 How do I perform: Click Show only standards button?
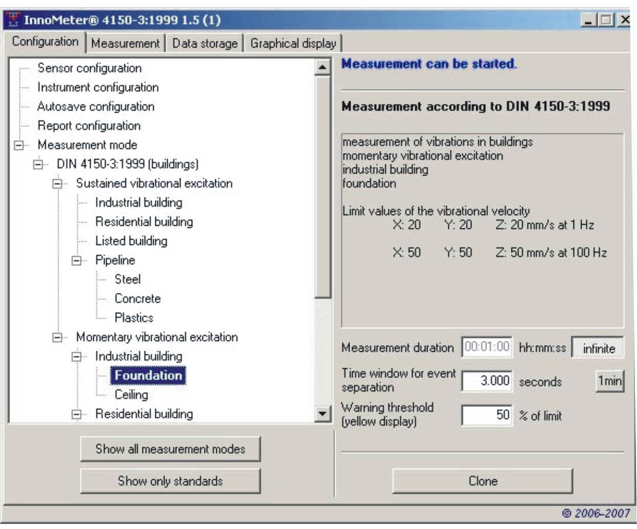pos(170,481)
